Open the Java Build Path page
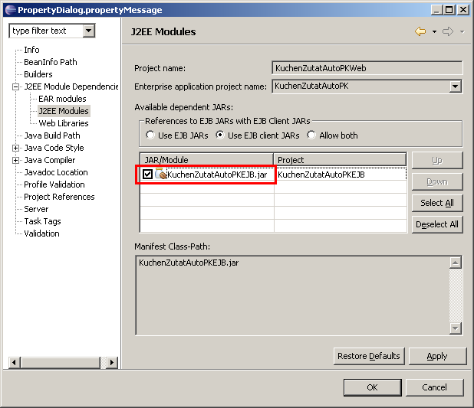The width and height of the screenshot is (474, 408). pos(51,135)
